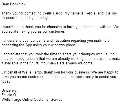This screenshot has width=120, height=103.
Task: Click the 'Dear Dominick' greeting
Action: [14, 4]
